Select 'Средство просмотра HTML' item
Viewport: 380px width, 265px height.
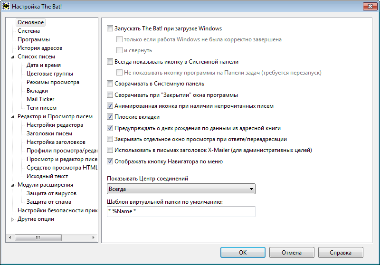(62, 168)
